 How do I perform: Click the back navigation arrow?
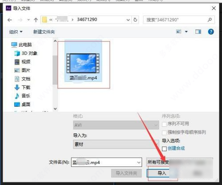coord(10,20)
